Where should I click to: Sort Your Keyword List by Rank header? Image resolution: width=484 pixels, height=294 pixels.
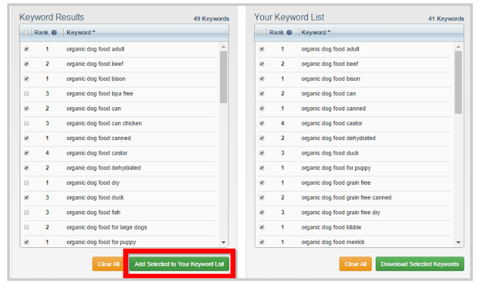click(x=276, y=32)
